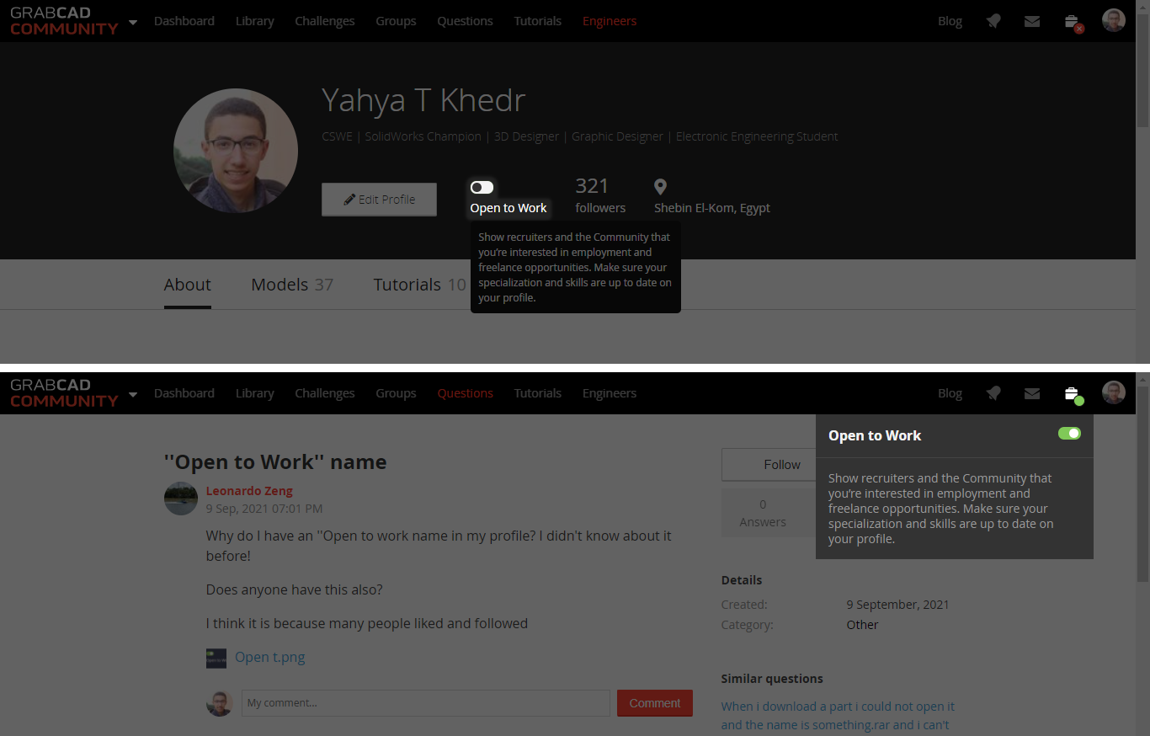Viewport: 1150px width, 736px height.
Task: Open Library in bottom header
Action: click(255, 393)
